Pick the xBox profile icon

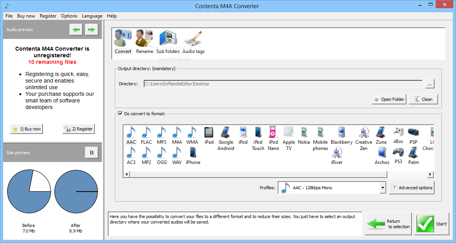coord(398,136)
